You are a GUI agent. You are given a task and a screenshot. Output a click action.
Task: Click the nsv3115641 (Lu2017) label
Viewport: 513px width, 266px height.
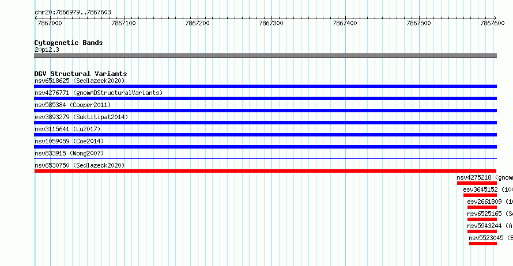pyautogui.click(x=67, y=129)
